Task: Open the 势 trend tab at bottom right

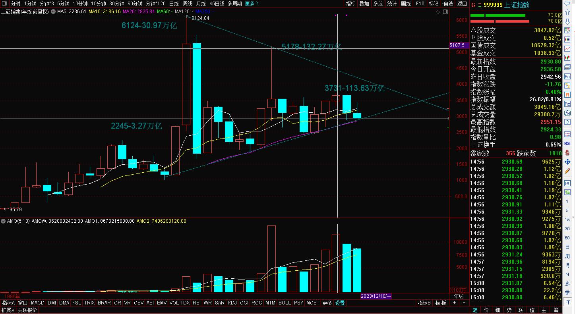Action: [x=509, y=310]
